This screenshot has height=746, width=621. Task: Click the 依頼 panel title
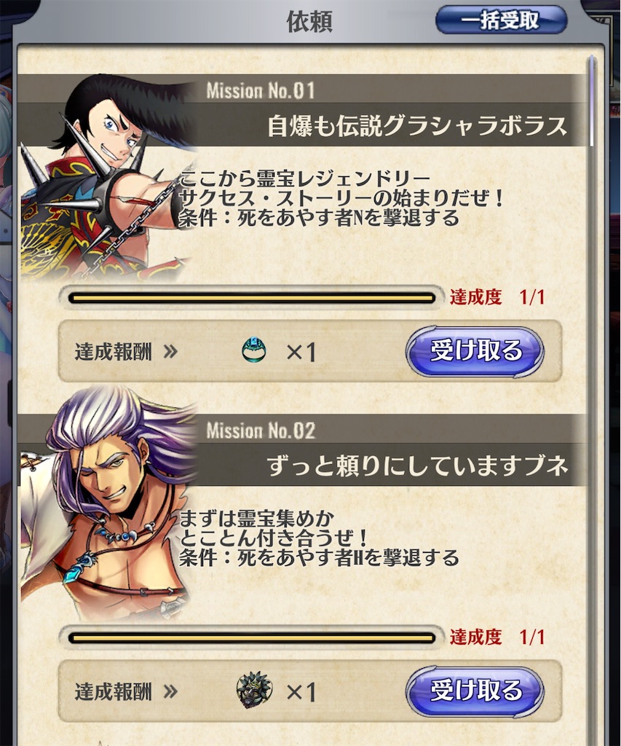click(x=309, y=22)
